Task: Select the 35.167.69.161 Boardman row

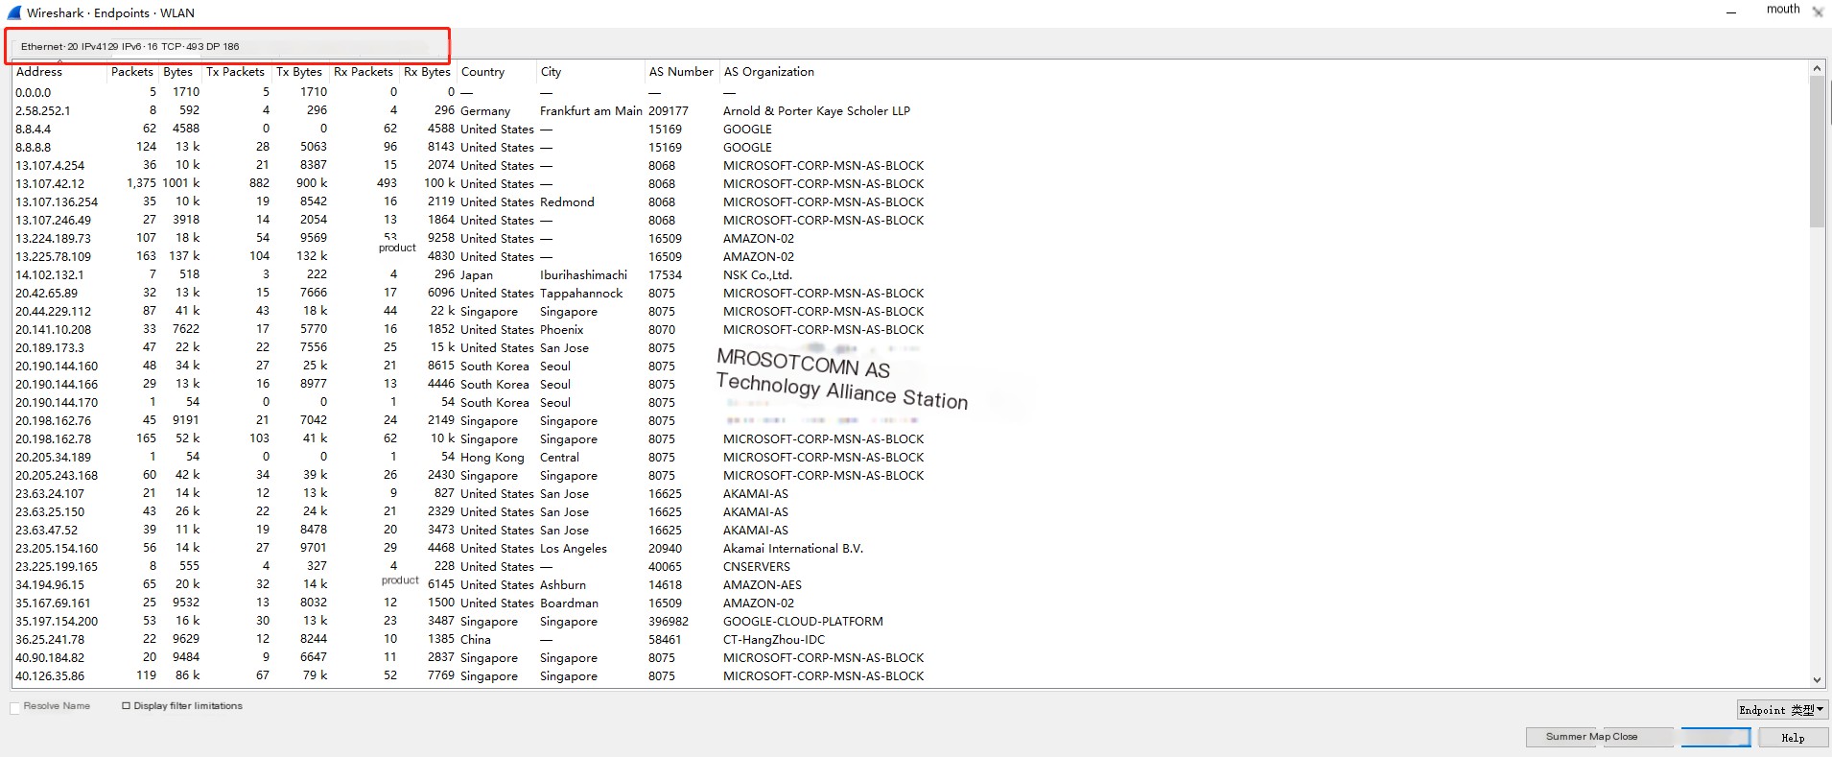Action: click(909, 603)
